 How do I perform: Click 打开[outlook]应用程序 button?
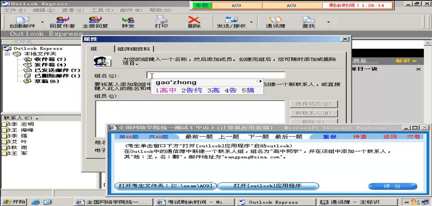[268, 186]
